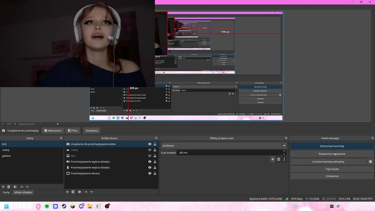Zoom in preview with plus icon
The image size is (375, 211).
point(15,124)
